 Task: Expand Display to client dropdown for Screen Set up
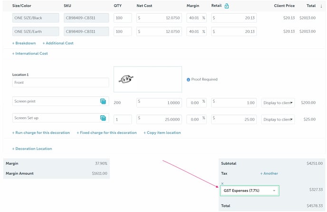[278, 119]
